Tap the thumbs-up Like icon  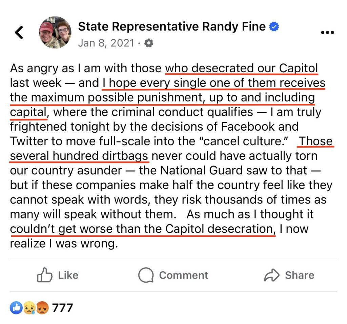click(44, 275)
